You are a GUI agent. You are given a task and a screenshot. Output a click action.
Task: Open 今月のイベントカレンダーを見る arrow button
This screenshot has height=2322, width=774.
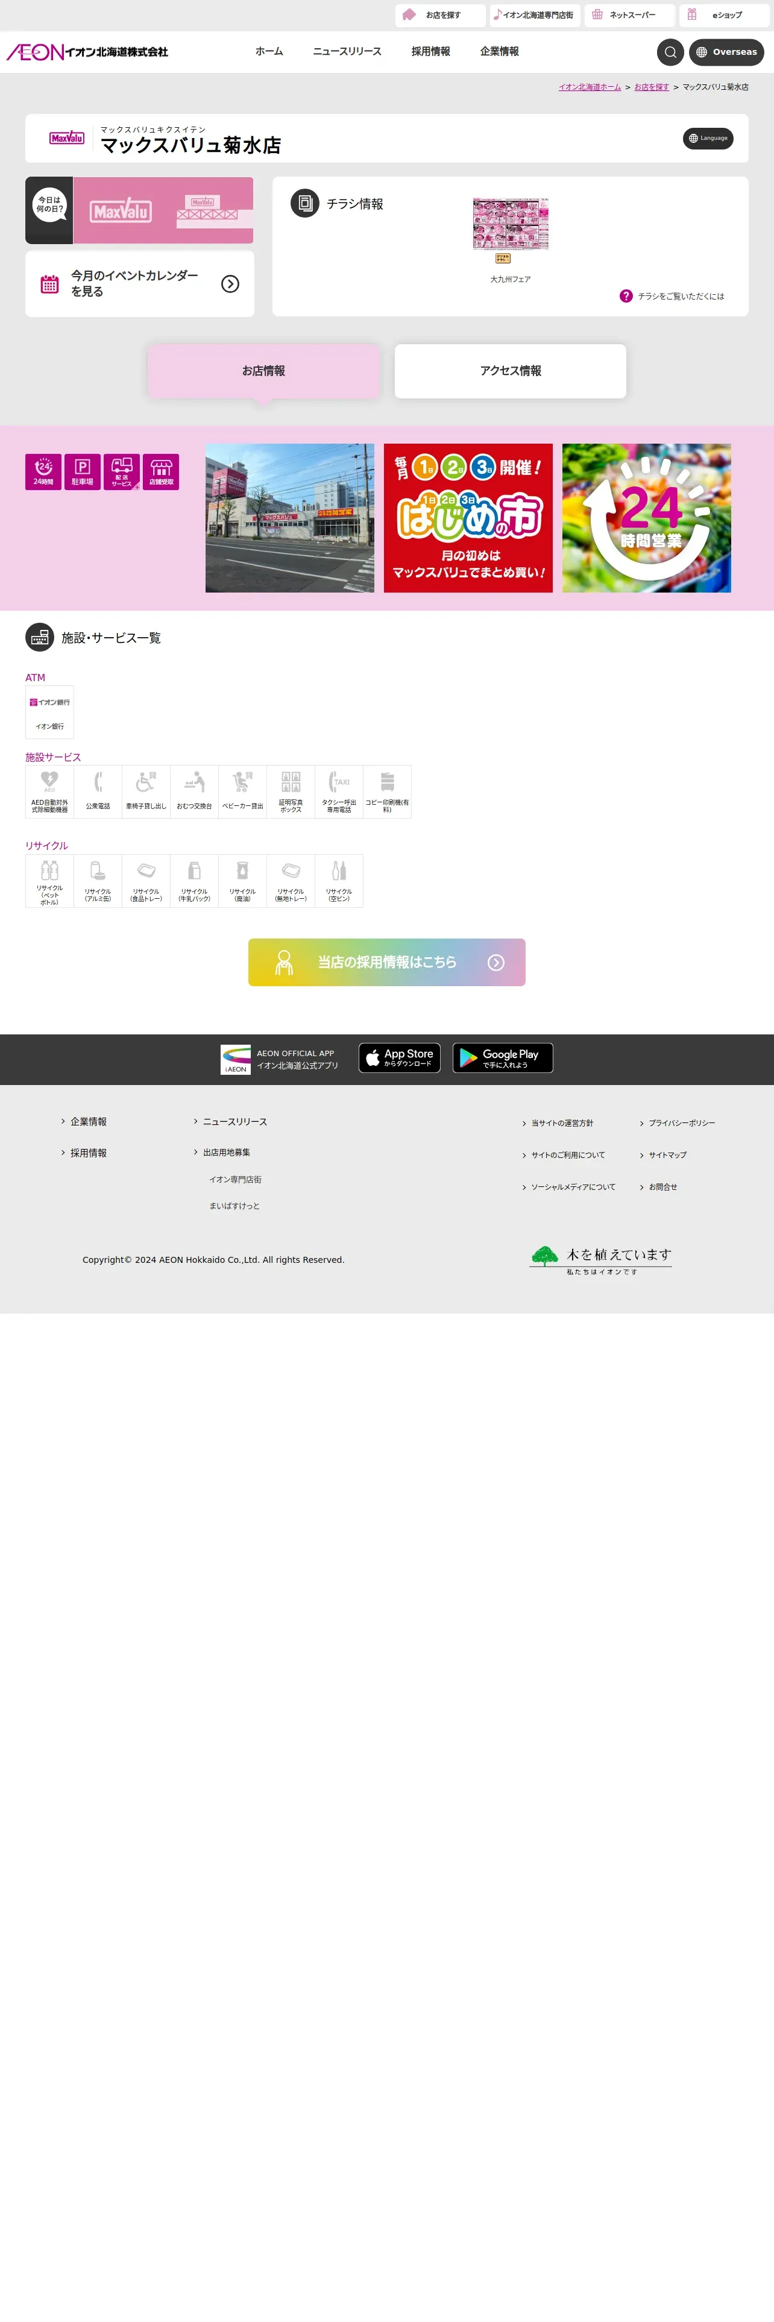click(231, 284)
